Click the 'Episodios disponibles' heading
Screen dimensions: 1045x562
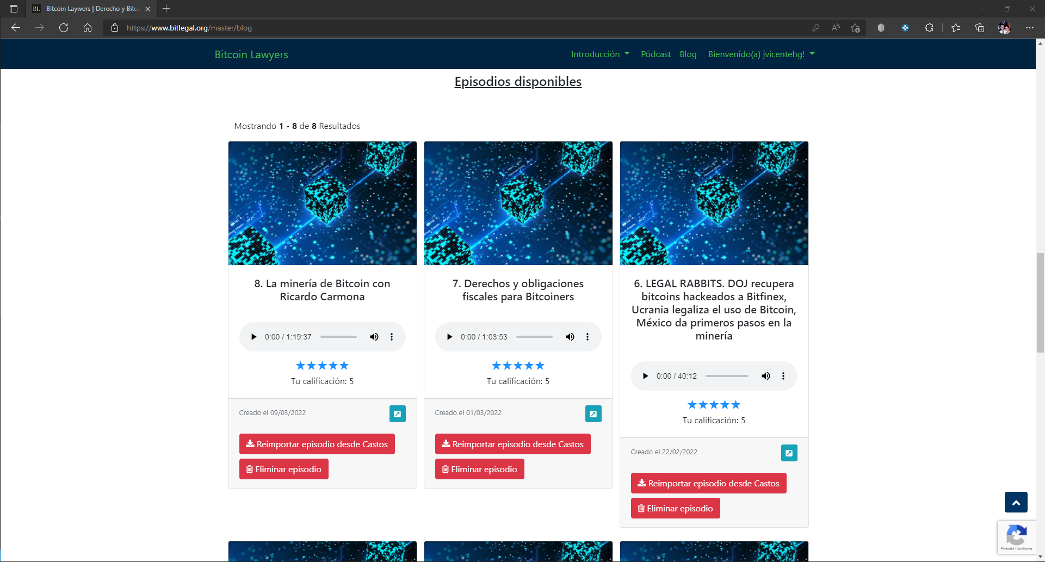click(x=518, y=82)
